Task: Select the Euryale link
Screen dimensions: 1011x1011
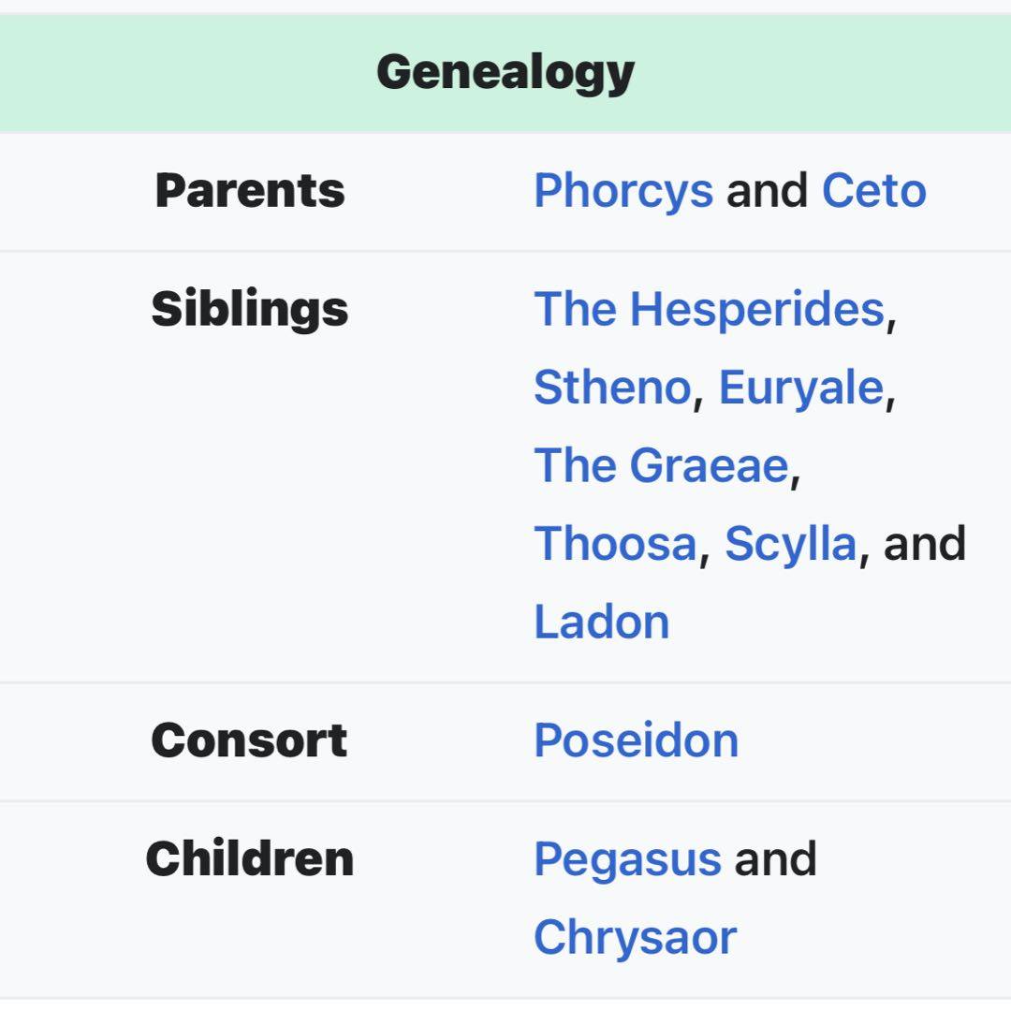Action: [800, 388]
